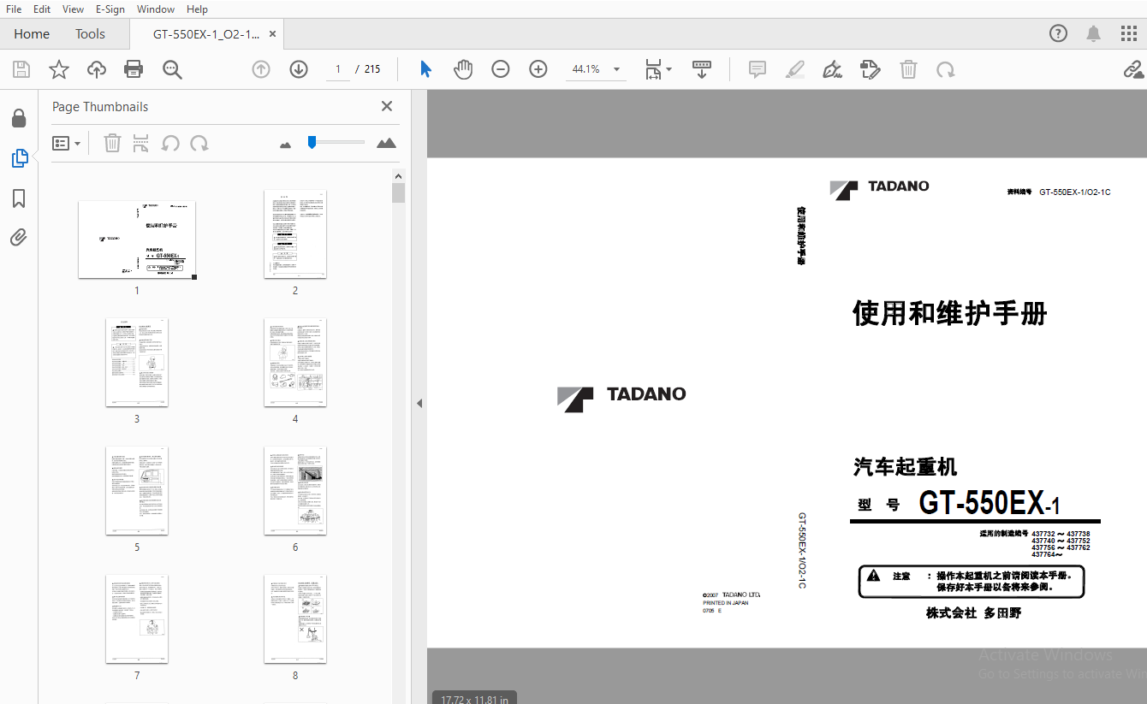Select page 7 thumbnail
1147x704 pixels.
pos(137,619)
